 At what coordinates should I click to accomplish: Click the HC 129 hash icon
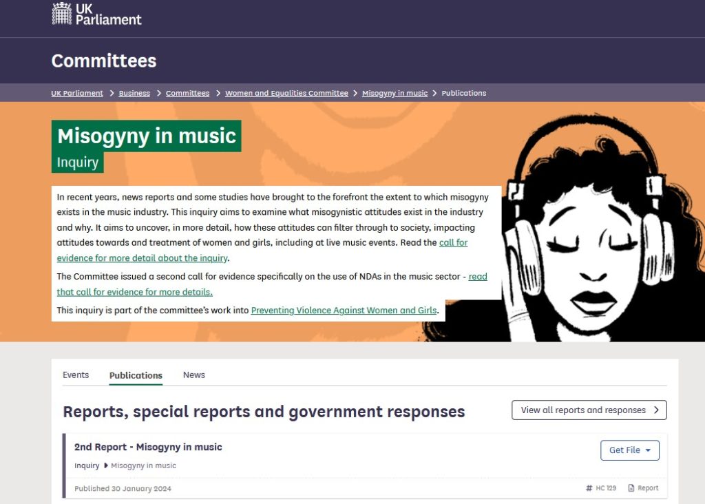coord(589,487)
